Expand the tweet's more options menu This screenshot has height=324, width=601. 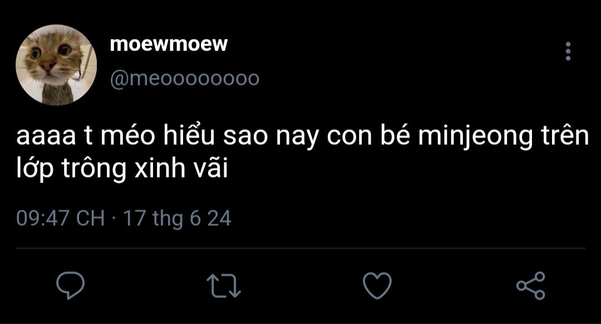pyautogui.click(x=568, y=51)
